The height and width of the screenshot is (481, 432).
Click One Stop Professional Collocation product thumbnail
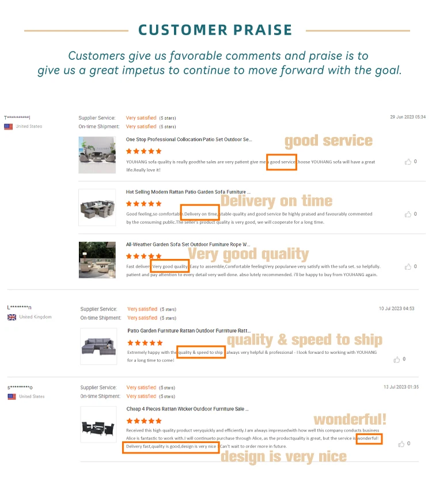coord(93,155)
